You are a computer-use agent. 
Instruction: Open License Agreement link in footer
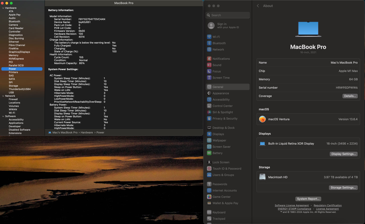click(x=327, y=209)
